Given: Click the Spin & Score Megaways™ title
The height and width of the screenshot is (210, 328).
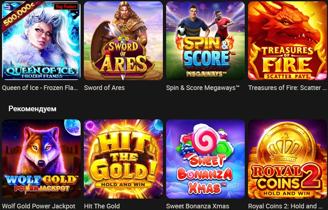Looking at the screenshot, I should 203,88.
